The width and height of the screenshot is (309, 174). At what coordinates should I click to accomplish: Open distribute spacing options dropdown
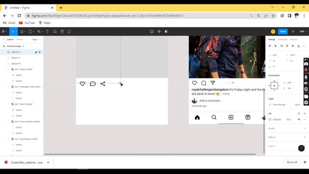[x=305, y=46]
